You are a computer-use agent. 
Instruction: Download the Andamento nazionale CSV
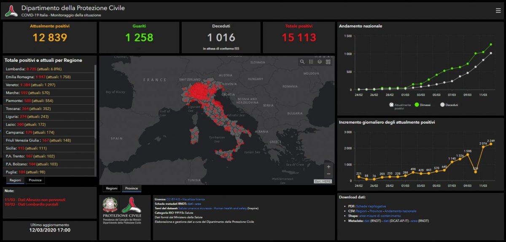(400, 211)
